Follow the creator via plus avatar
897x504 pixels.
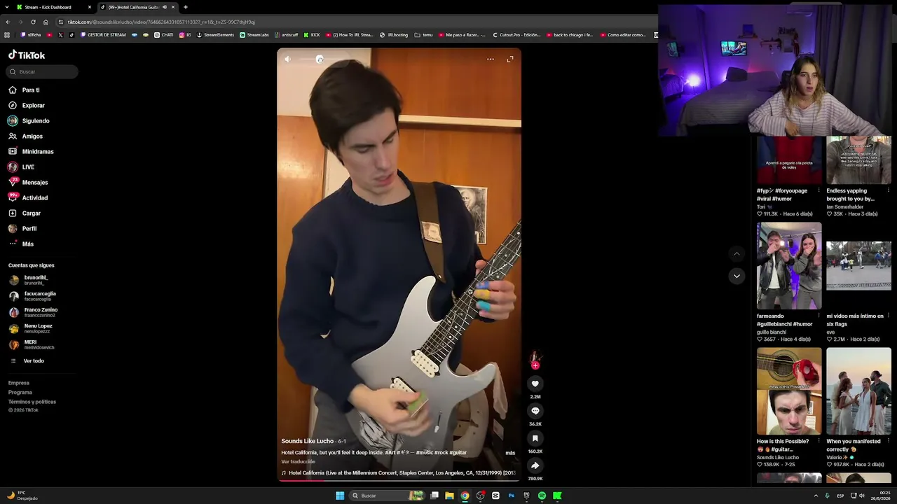pos(535,365)
